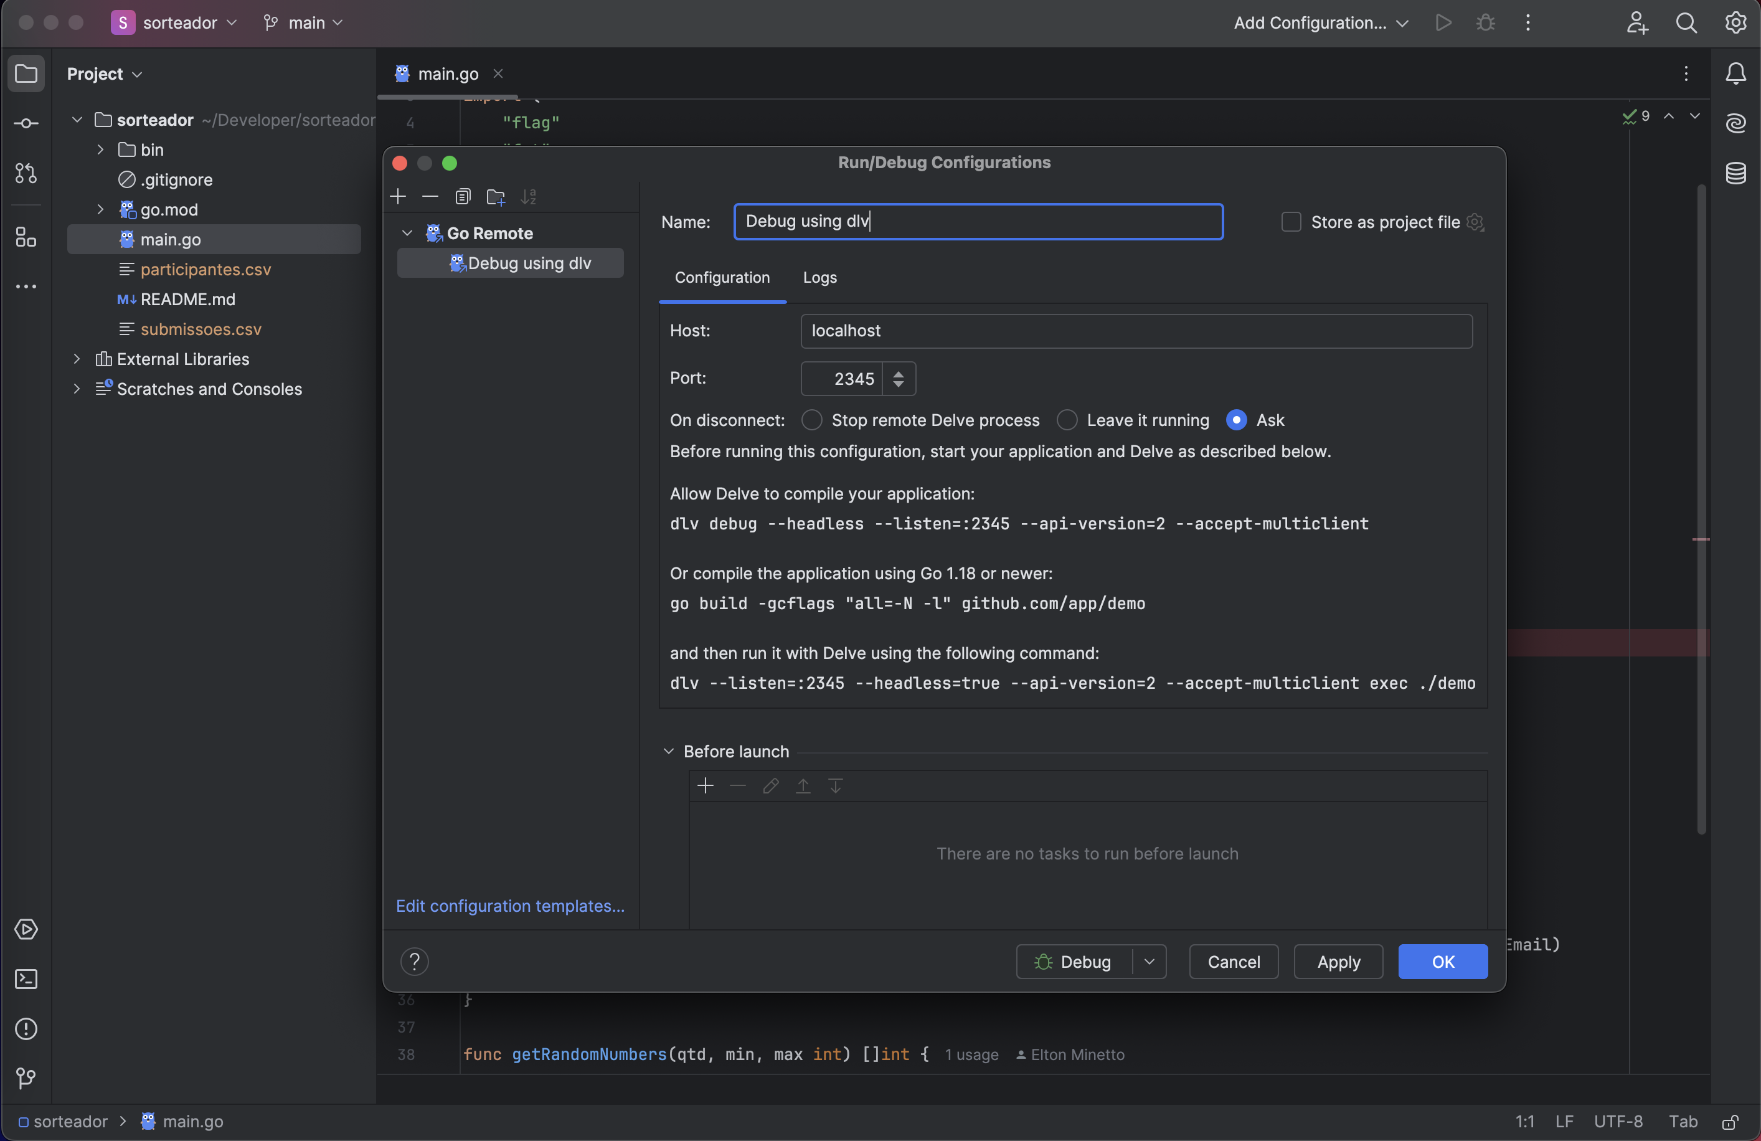Click the configuration Name field
Viewport: 1761px width, 1141px height.
pyautogui.click(x=978, y=221)
